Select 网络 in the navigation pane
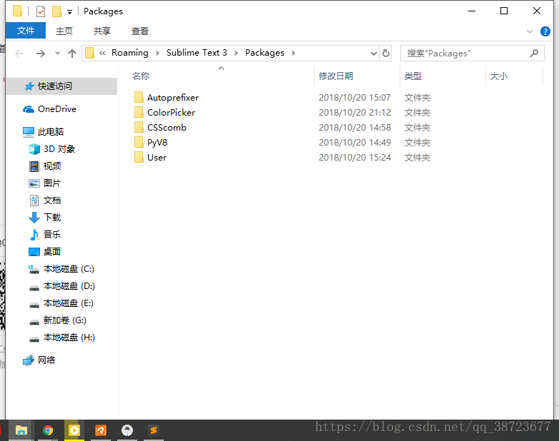559x441 pixels. click(46, 360)
